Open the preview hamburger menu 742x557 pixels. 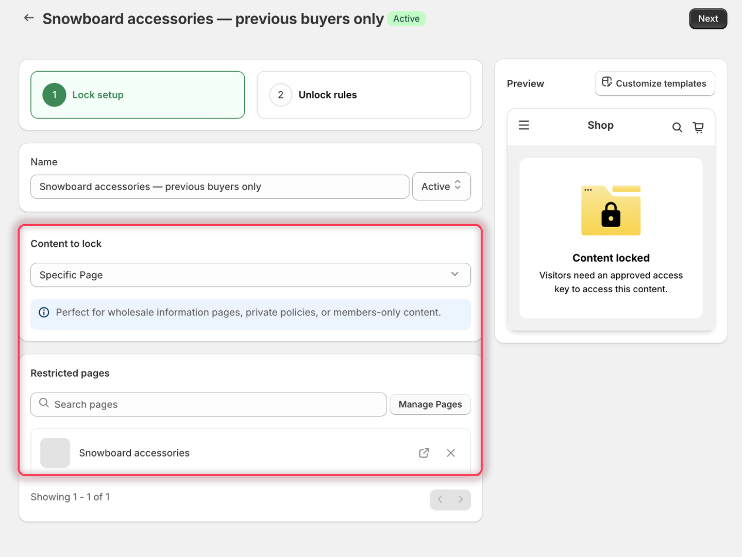coord(524,125)
